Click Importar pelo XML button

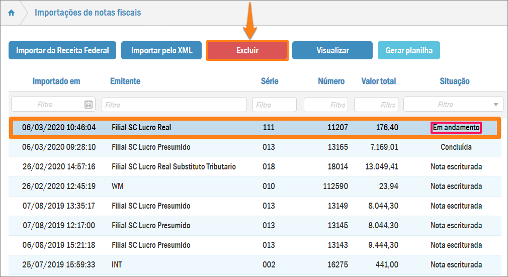click(161, 51)
